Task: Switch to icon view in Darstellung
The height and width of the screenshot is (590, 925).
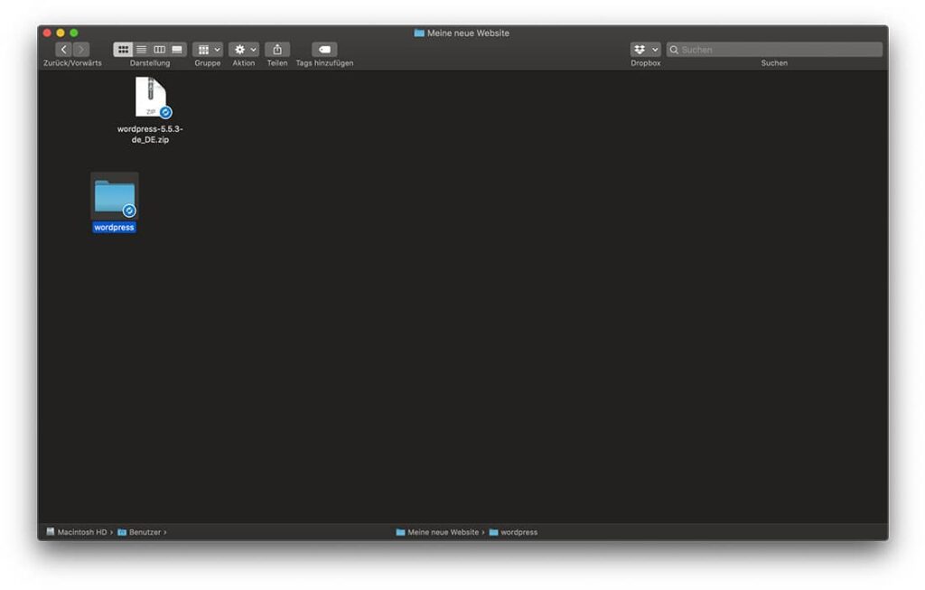Action: click(124, 50)
